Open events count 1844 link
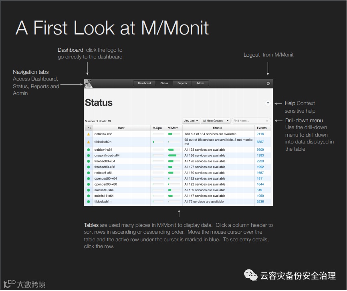The width and height of the screenshot is (347, 291). (x=260, y=184)
